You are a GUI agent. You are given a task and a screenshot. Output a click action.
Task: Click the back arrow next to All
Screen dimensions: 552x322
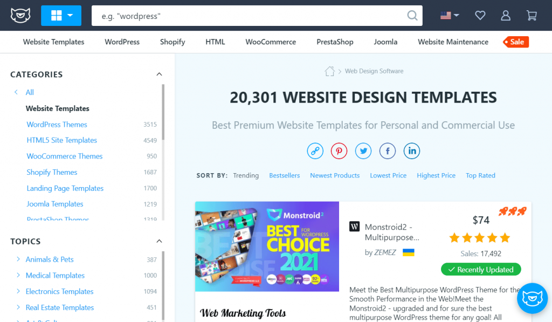[x=16, y=92]
